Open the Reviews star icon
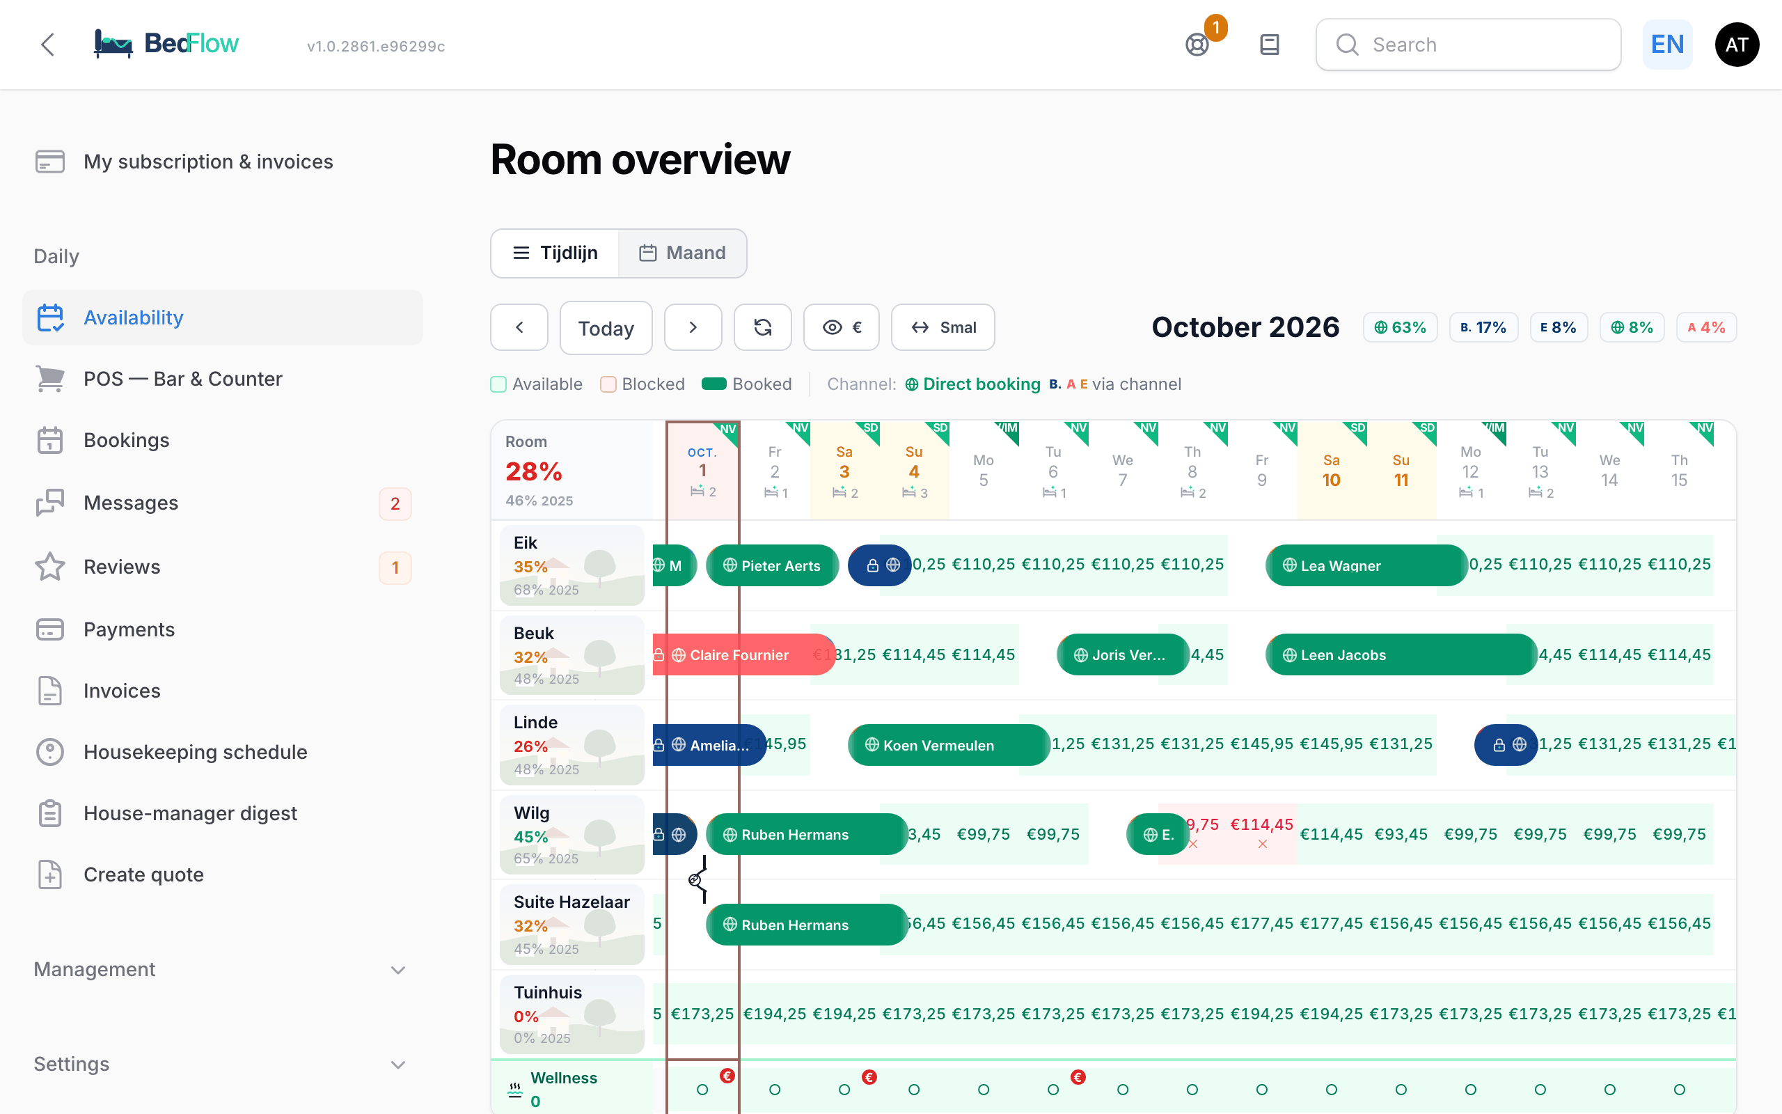Viewport: 1782px width, 1114px height. pos(50,567)
